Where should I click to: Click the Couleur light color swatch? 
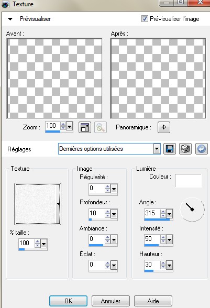(188, 180)
